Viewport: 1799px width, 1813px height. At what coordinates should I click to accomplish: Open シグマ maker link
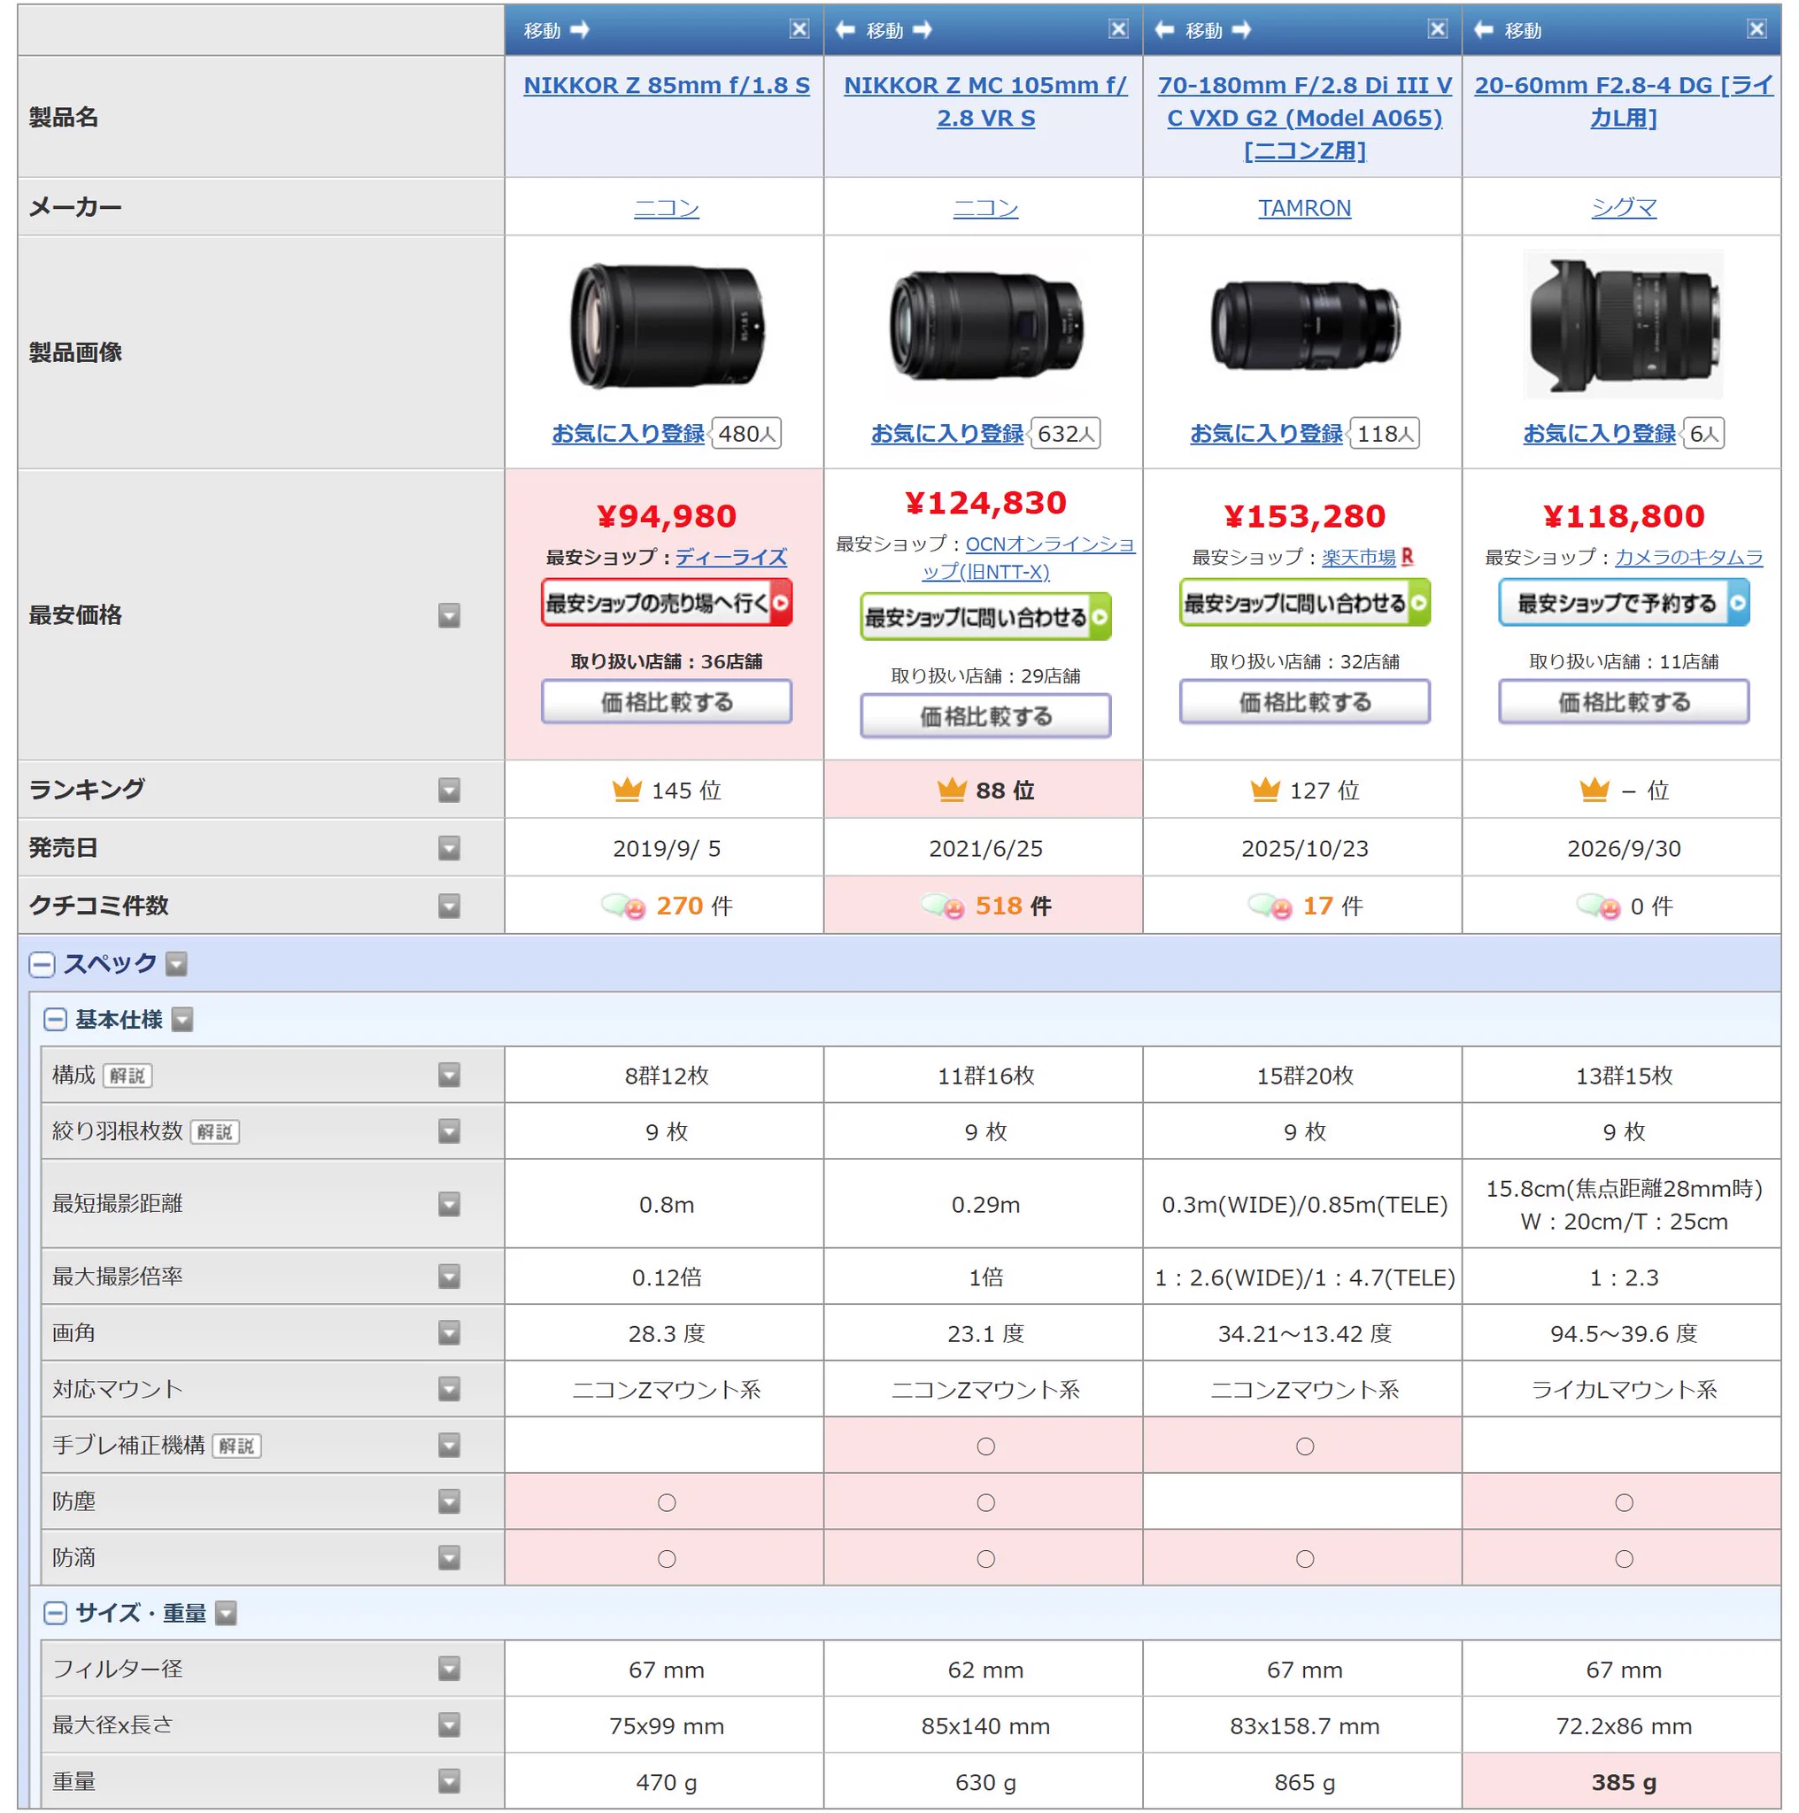[x=1624, y=207]
